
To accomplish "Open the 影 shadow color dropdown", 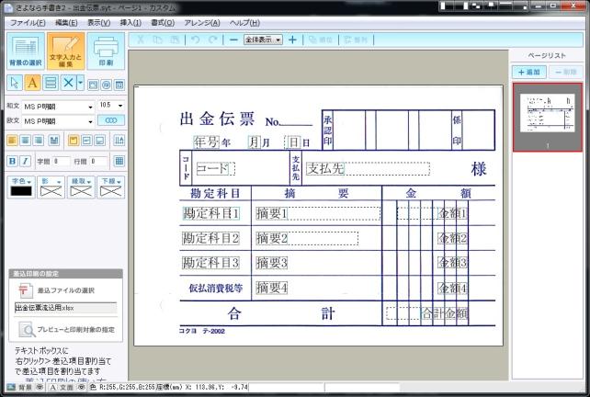I will coord(51,181).
